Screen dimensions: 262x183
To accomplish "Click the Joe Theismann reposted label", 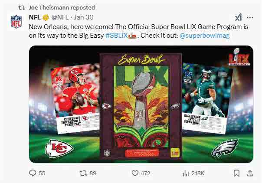I will pos(62,7).
